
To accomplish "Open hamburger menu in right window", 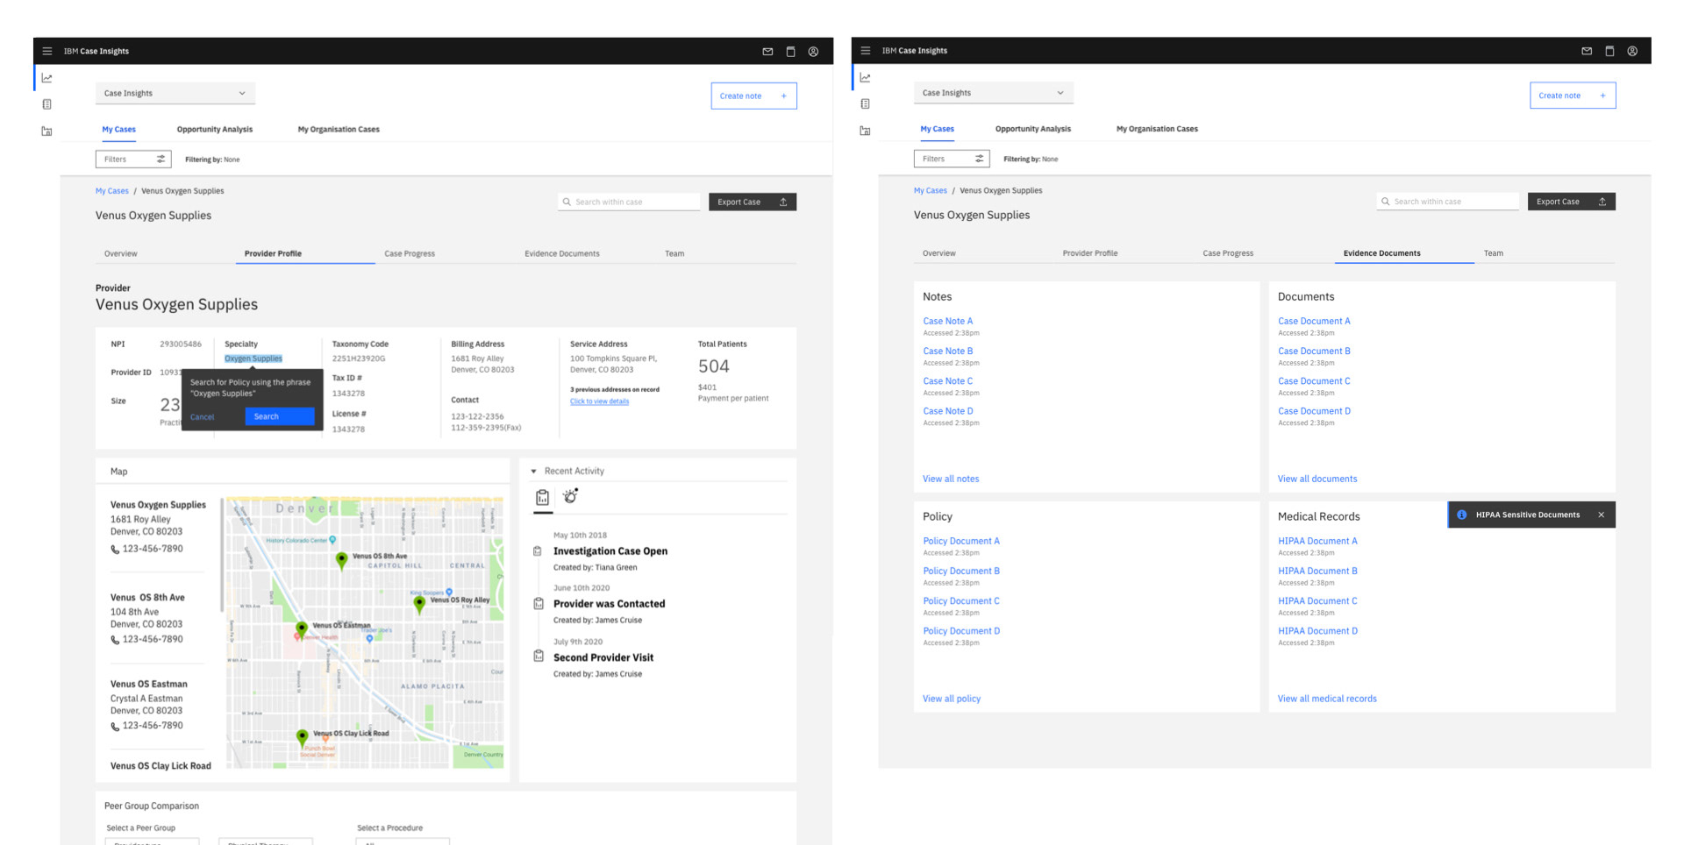I will coord(866,51).
